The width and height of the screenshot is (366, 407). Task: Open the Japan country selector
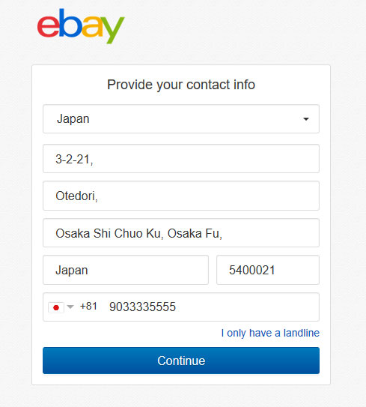(181, 119)
